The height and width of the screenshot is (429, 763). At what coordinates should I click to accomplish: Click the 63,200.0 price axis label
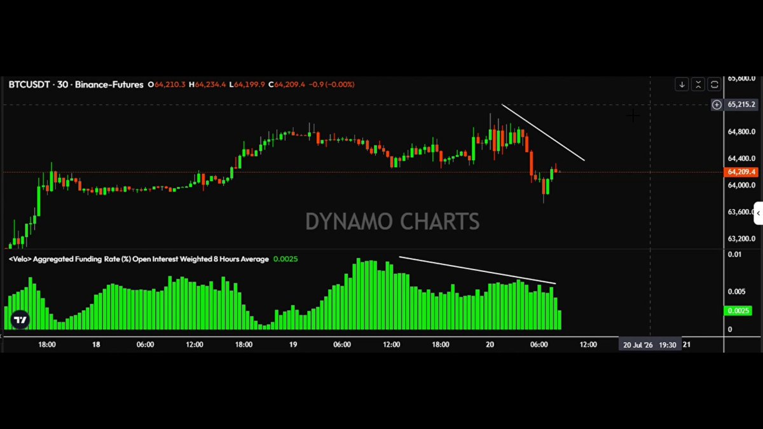click(741, 239)
